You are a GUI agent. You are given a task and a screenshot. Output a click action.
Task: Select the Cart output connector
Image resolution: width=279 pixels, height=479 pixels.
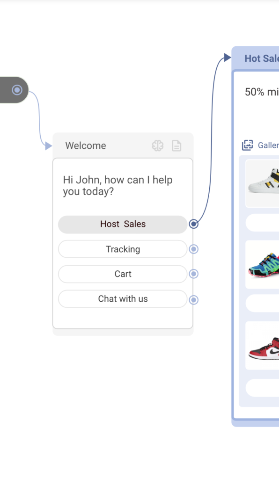point(193,274)
